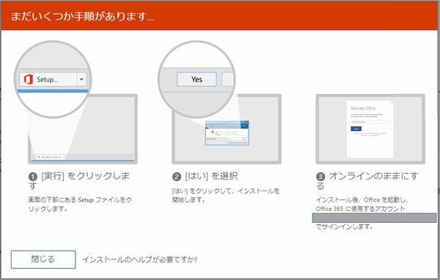Click the text [はい] をクリックして、インストールを開始します

(226, 195)
